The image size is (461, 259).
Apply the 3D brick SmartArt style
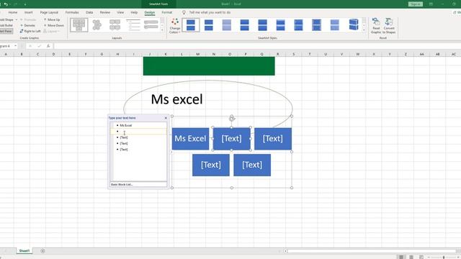[x=354, y=25]
